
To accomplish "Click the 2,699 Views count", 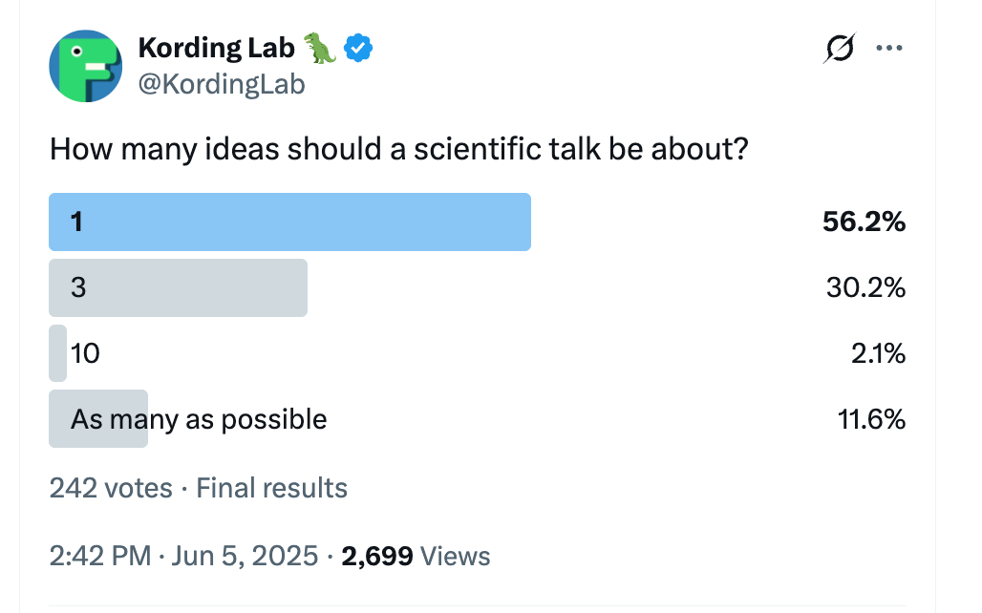I will pos(416,557).
